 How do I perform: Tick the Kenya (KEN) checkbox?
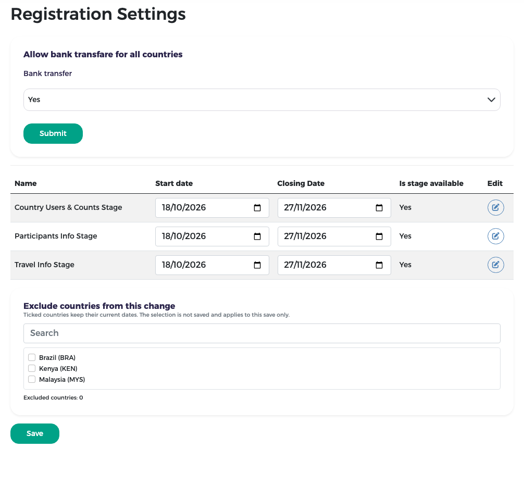point(32,368)
